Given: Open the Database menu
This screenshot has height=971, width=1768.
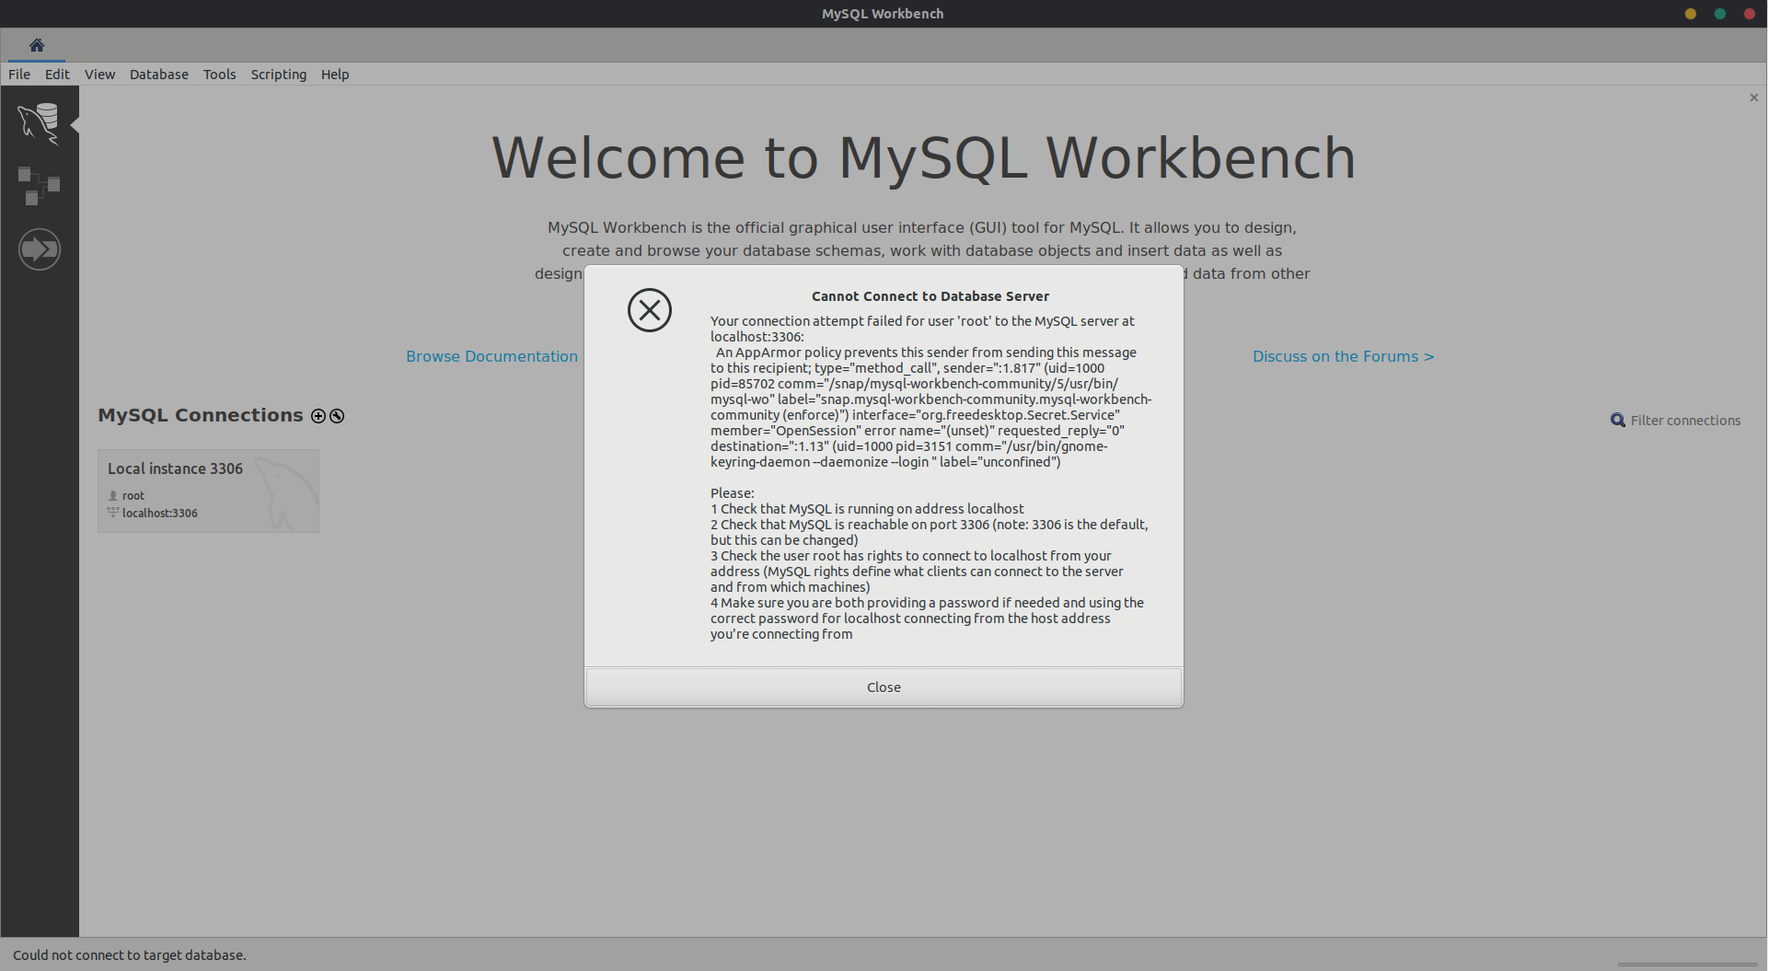Looking at the screenshot, I should pyautogui.click(x=158, y=75).
